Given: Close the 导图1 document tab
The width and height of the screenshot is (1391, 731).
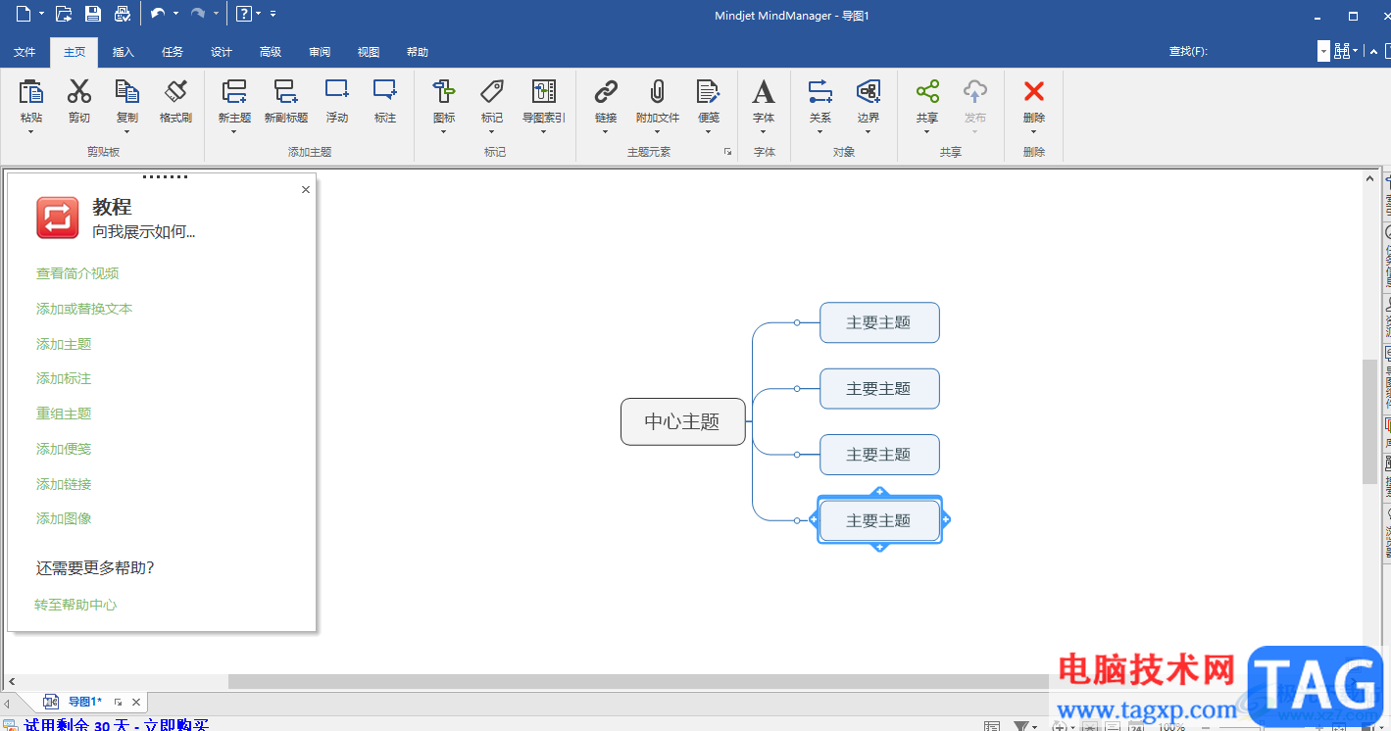Looking at the screenshot, I should 136,702.
